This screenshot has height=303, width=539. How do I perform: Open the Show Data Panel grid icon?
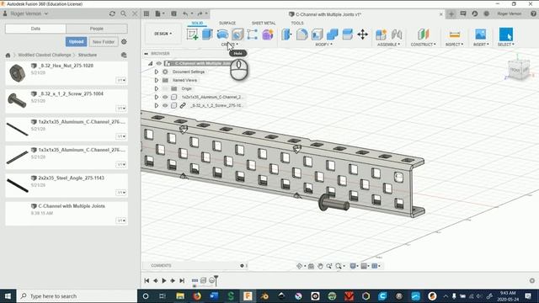coord(147,13)
